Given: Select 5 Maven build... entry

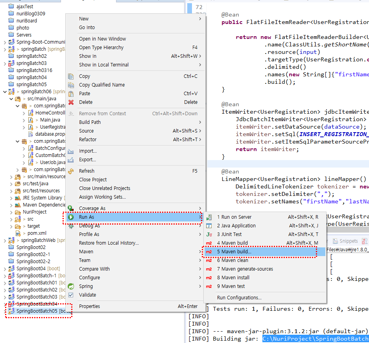Looking at the screenshot, I should [x=265, y=252].
